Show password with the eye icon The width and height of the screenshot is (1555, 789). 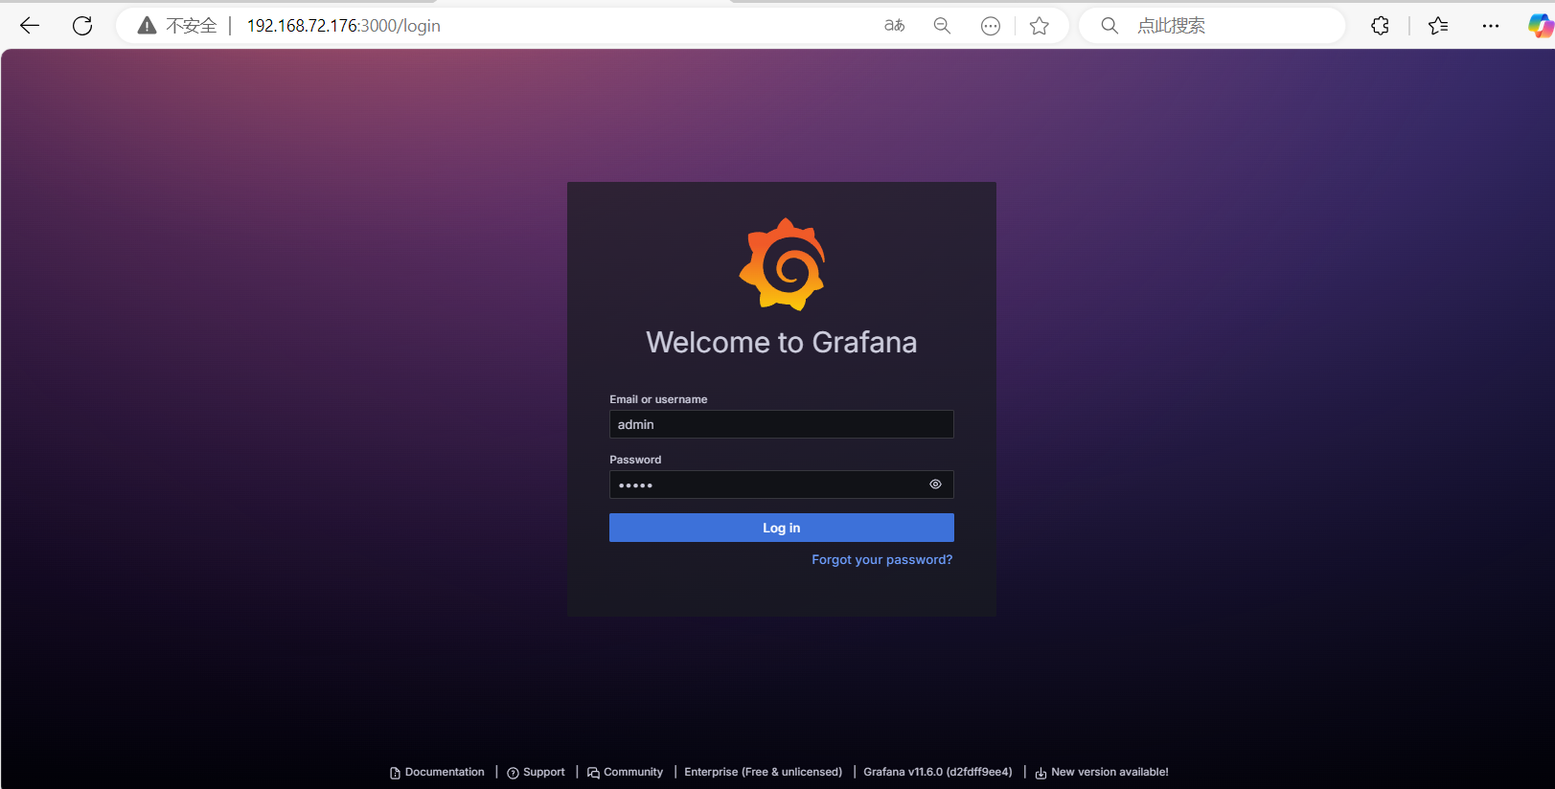pyautogui.click(x=935, y=485)
